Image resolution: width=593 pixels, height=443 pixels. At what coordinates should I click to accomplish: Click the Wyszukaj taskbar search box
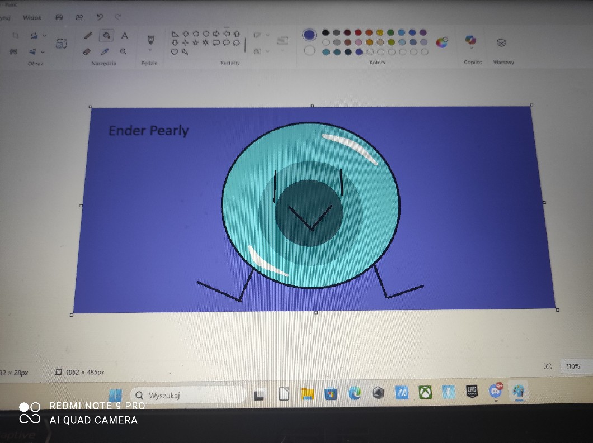coord(187,395)
